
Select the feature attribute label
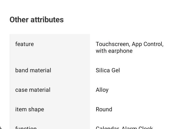click(24, 44)
